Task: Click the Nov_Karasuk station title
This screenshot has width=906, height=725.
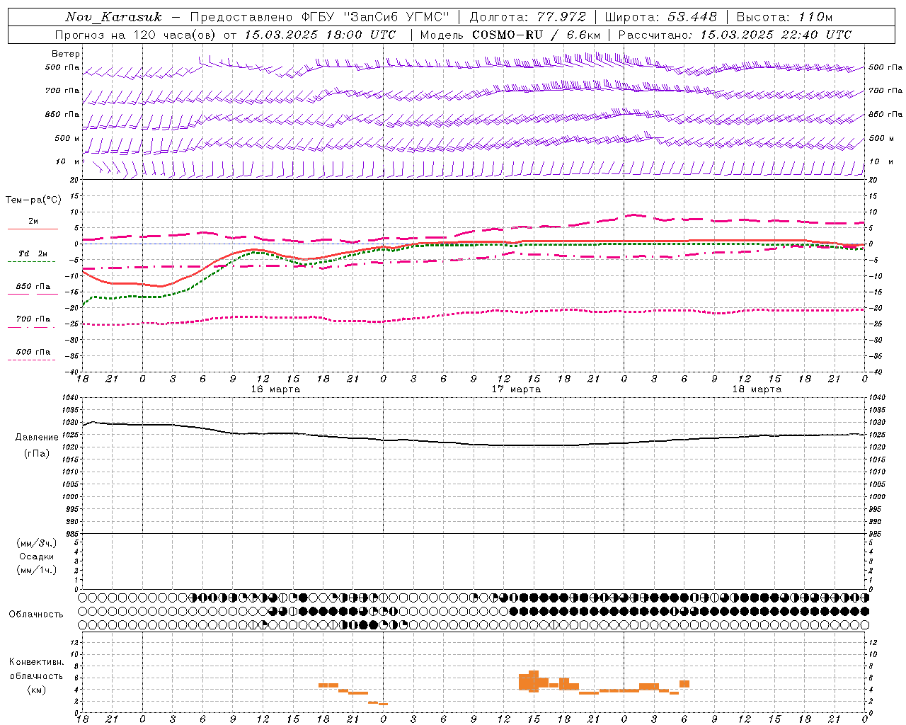Action: [113, 17]
